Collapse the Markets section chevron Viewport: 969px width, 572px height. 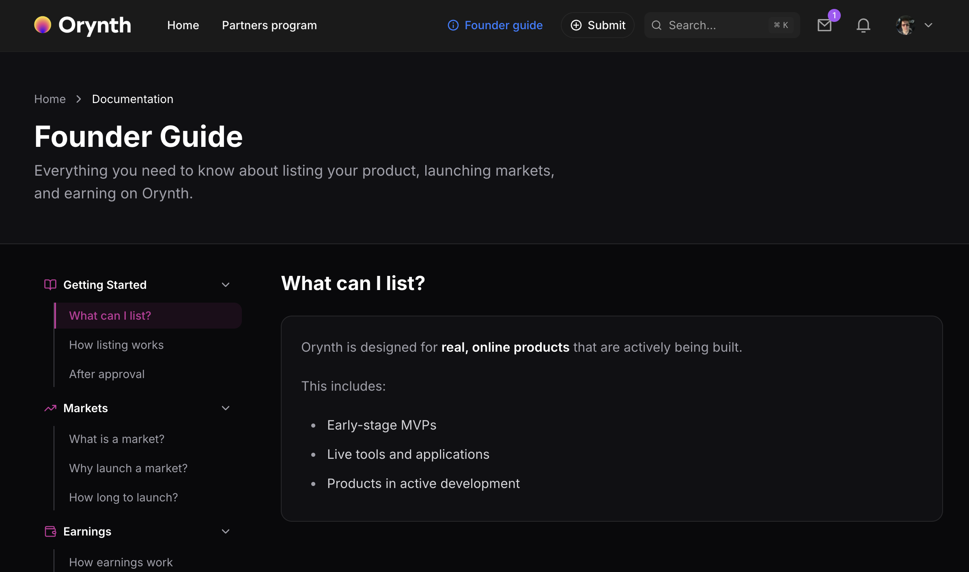coord(226,408)
